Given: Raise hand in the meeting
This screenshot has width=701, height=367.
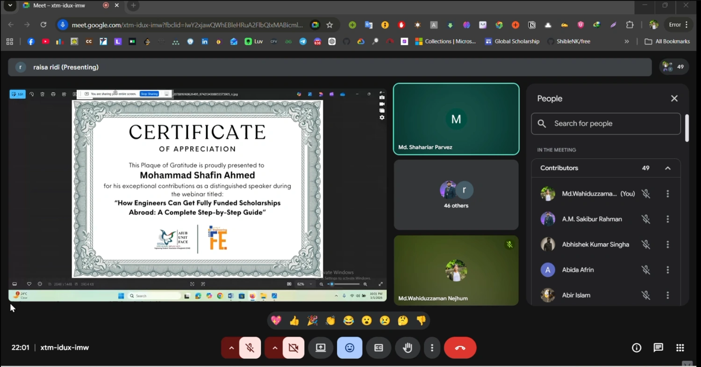Looking at the screenshot, I should [x=408, y=348].
